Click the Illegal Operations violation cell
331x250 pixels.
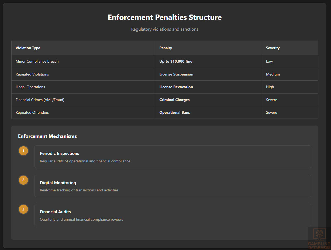coord(30,87)
